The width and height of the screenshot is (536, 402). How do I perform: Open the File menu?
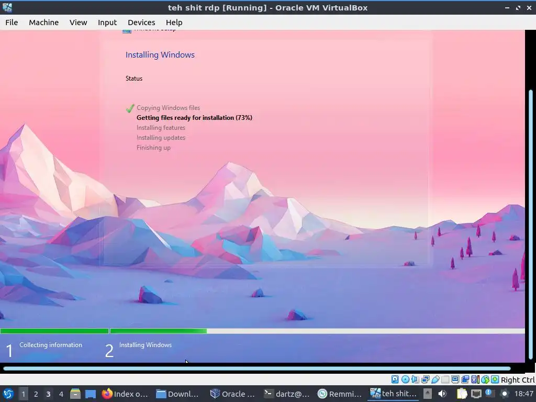click(x=12, y=22)
